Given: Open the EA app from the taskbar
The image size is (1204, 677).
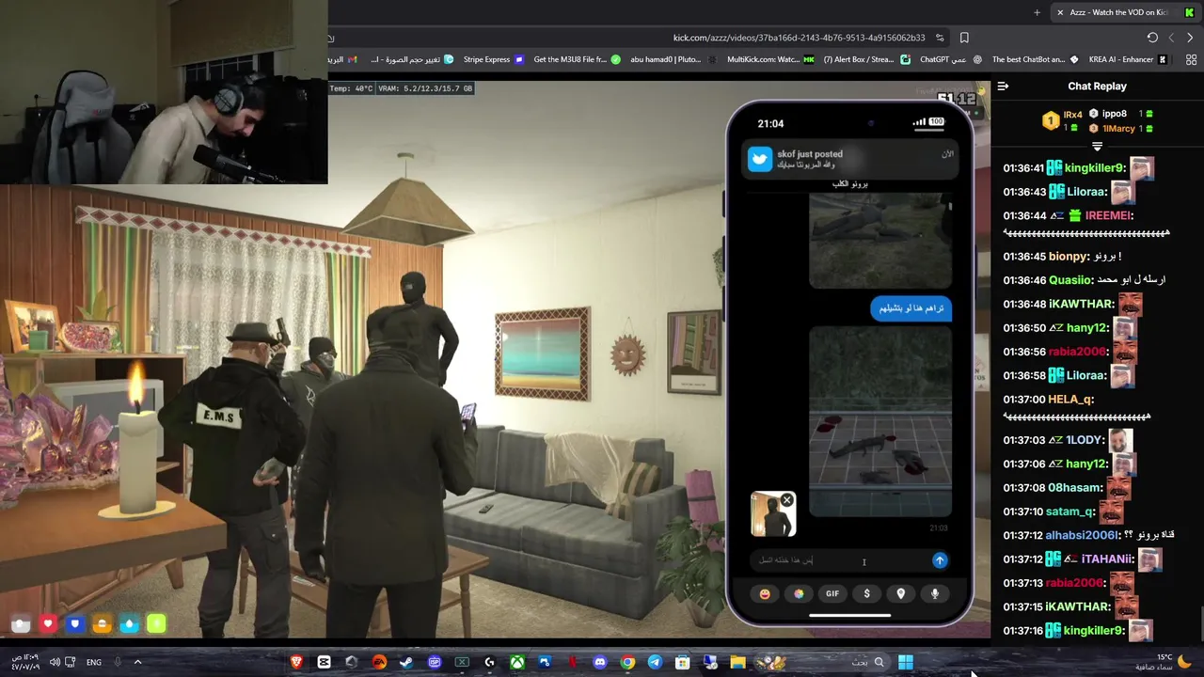Looking at the screenshot, I should 379,662.
